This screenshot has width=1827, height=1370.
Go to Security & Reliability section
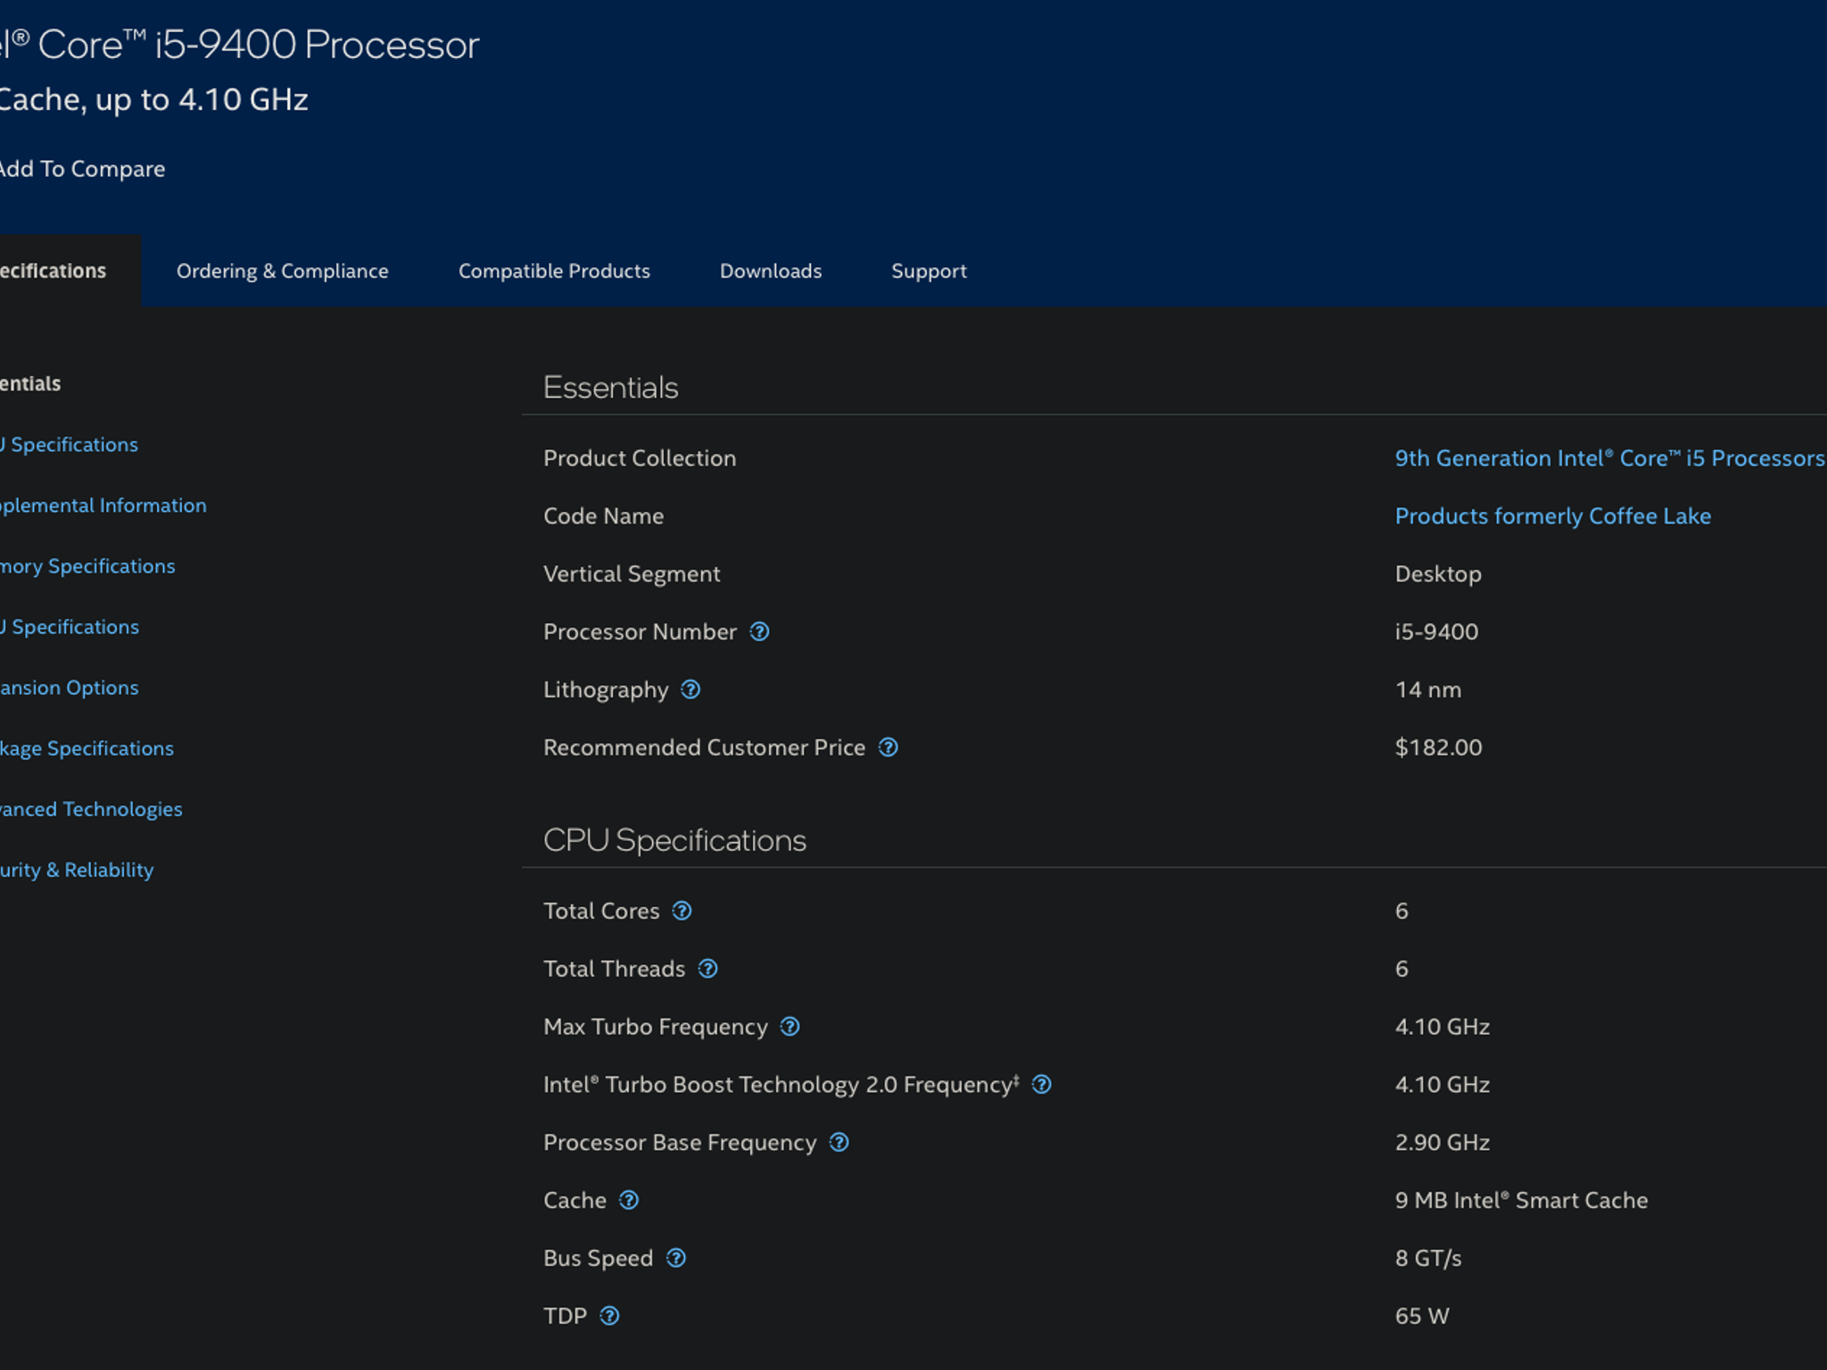point(77,870)
